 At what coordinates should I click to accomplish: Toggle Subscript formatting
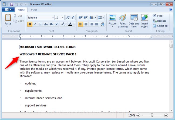(51, 24)
